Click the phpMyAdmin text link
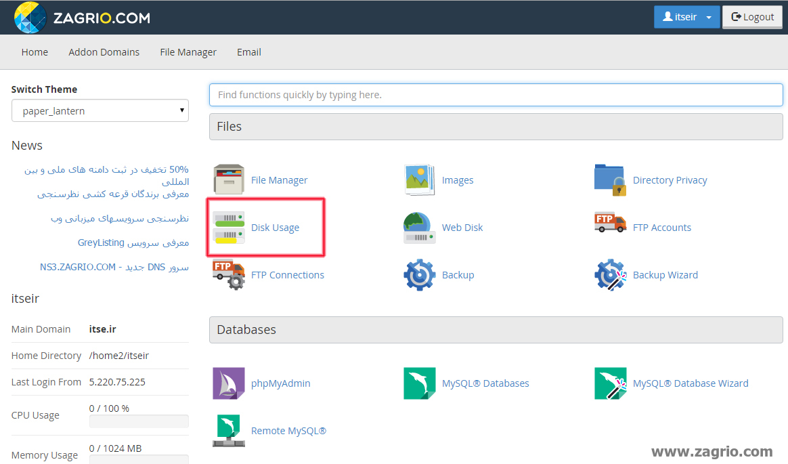This screenshot has height=464, width=788. click(x=280, y=383)
